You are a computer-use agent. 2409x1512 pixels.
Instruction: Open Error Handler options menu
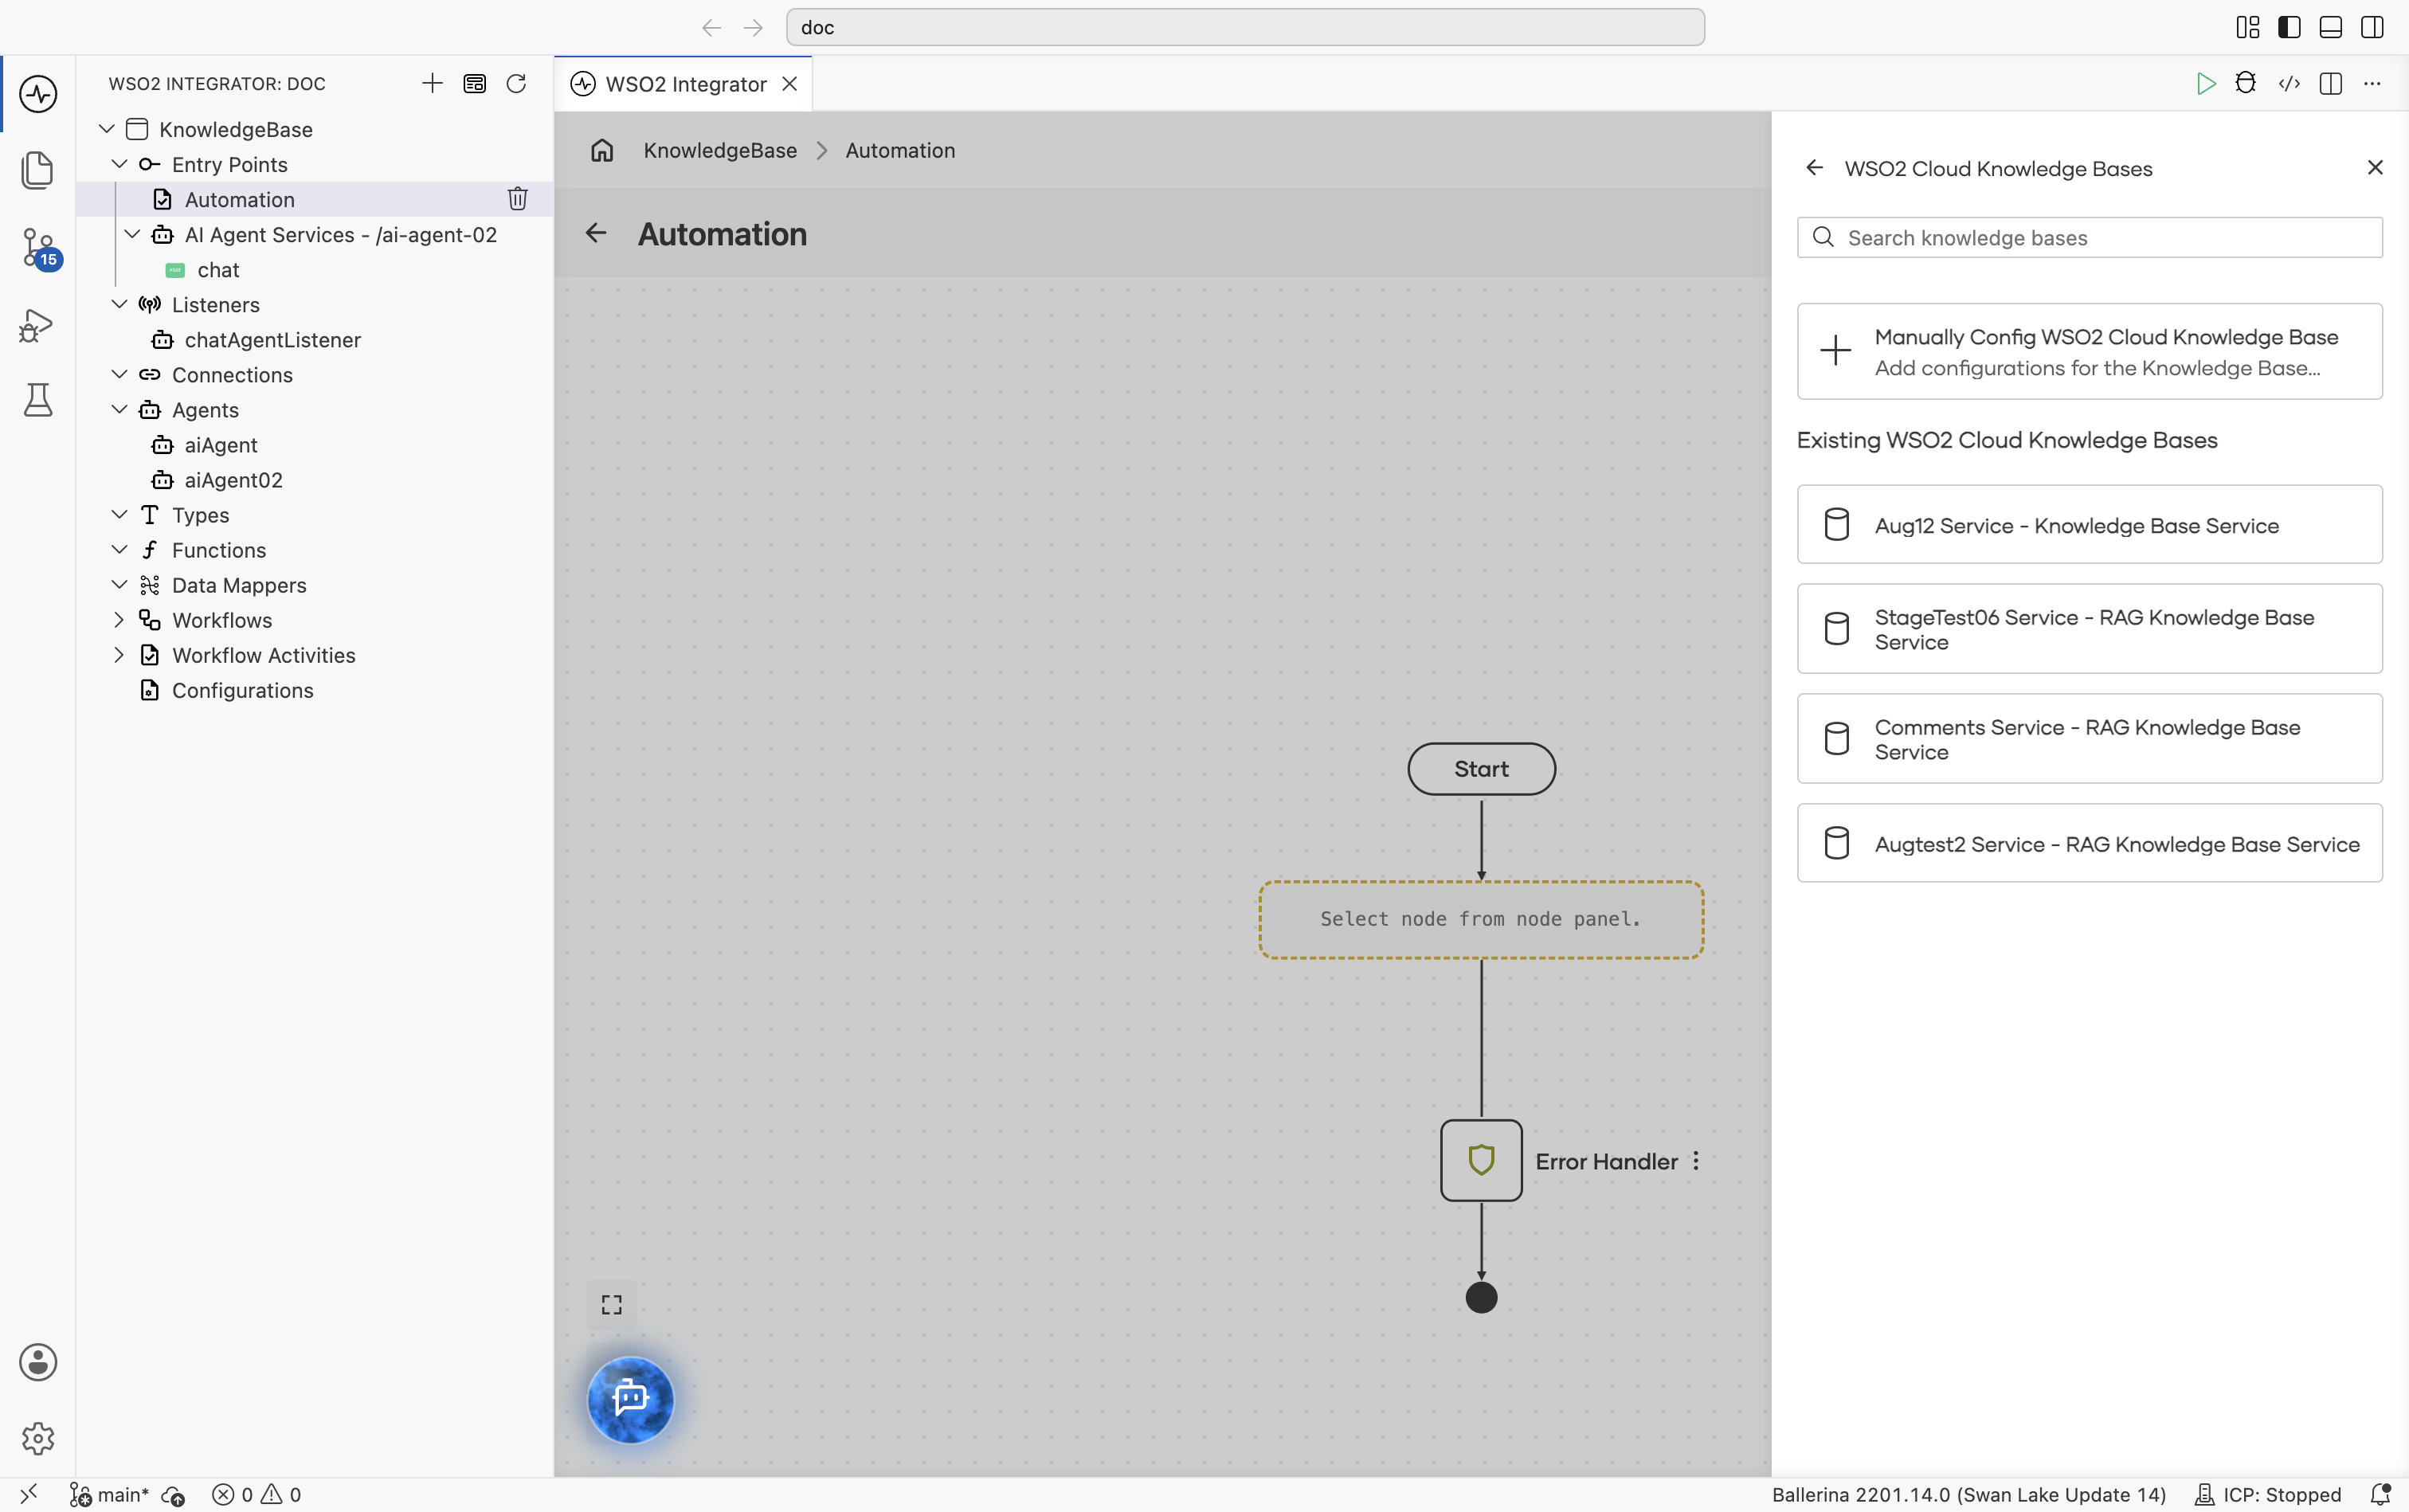pyautogui.click(x=1696, y=1161)
